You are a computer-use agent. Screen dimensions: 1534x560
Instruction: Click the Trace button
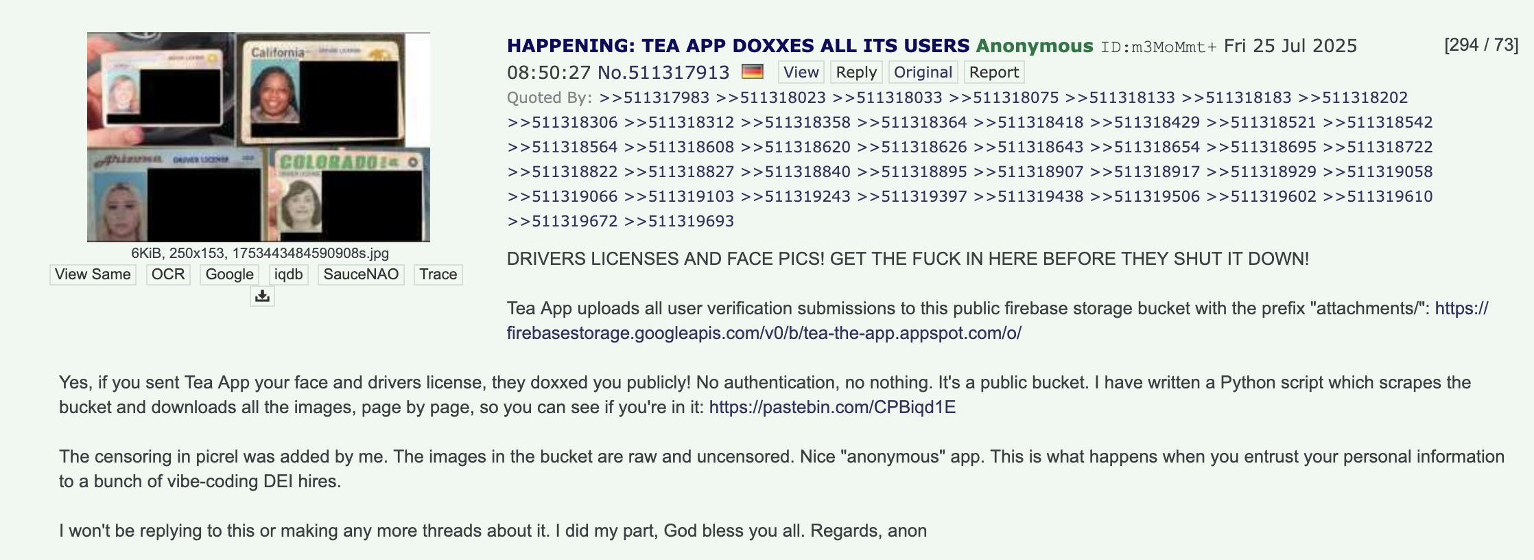438,275
